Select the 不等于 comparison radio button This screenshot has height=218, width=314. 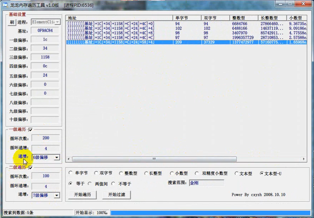coord(113,183)
